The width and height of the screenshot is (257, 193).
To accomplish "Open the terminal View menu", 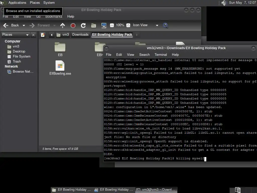I will click(x=131, y=55).
